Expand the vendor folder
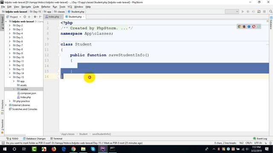The height and width of the screenshot is (153, 273). [14, 89]
